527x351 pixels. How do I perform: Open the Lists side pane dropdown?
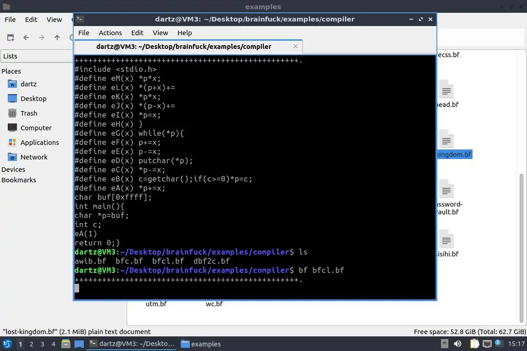[37, 56]
